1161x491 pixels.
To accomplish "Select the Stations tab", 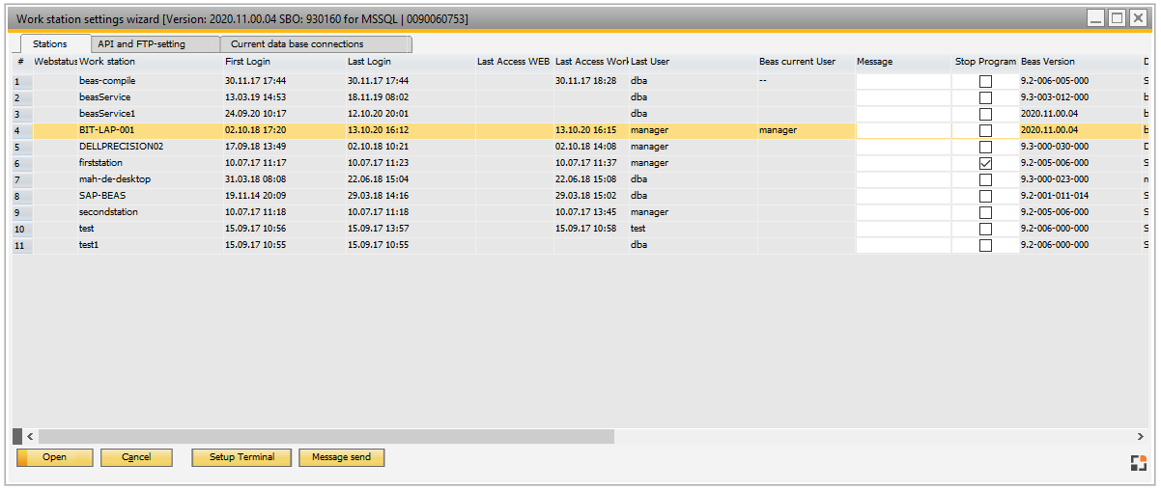I will [50, 44].
